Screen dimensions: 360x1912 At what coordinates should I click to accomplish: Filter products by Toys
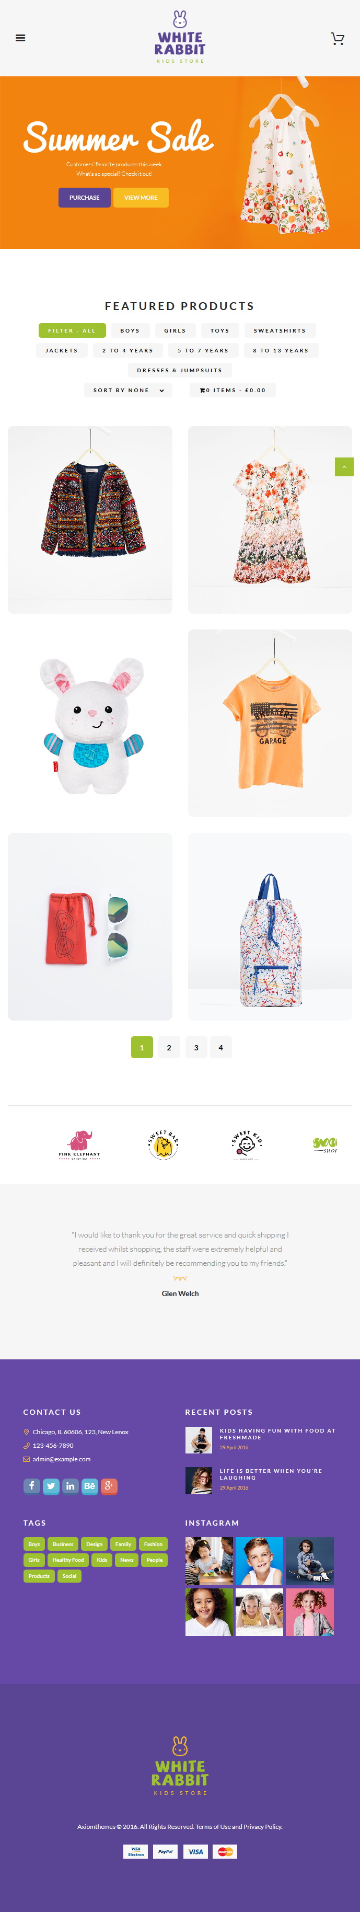pos(220,330)
